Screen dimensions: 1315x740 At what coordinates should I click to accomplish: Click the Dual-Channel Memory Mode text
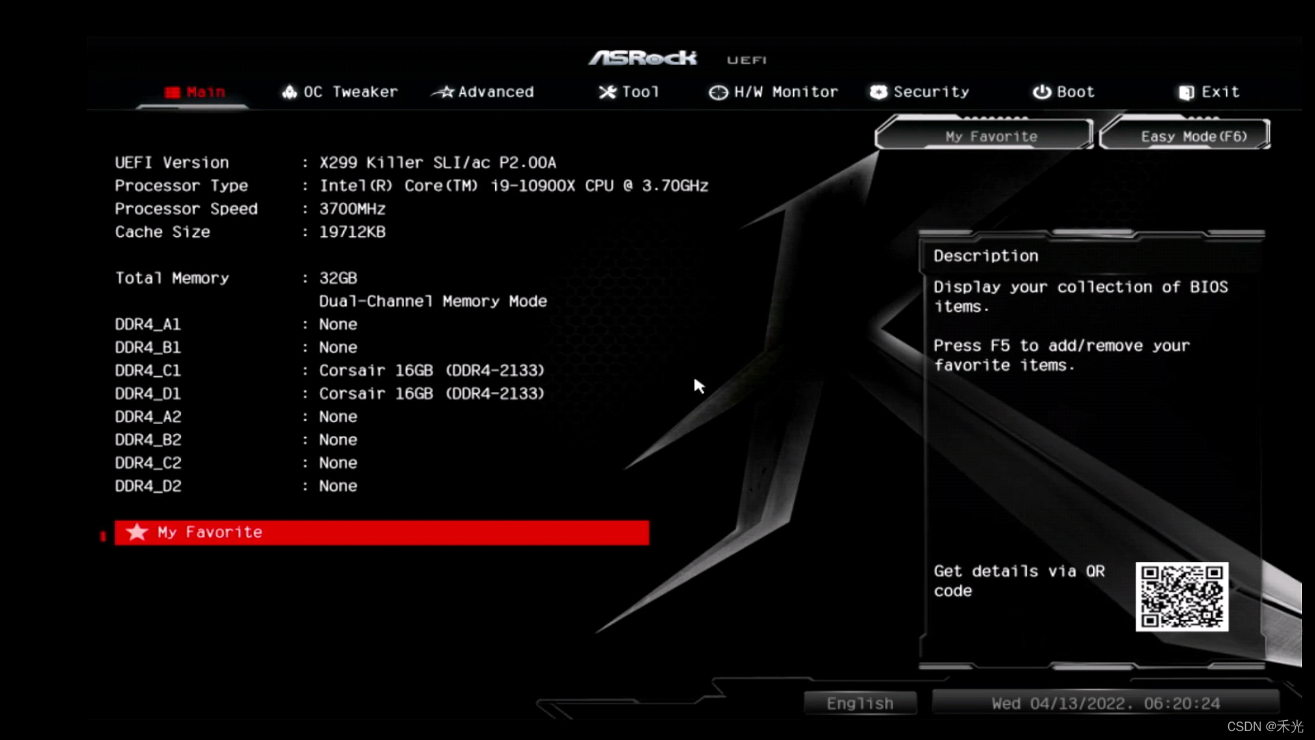(433, 301)
